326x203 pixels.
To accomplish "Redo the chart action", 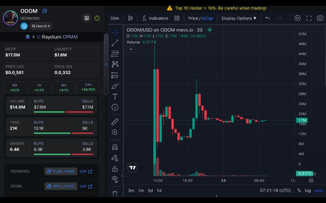I will click(279, 18).
